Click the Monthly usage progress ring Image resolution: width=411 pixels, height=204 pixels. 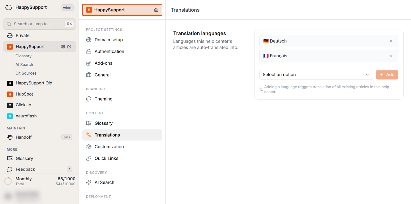coord(8,181)
